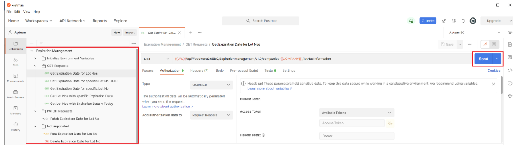Open the Monitors sidebar panel
The image size is (514, 146).
click(x=15, y=110)
